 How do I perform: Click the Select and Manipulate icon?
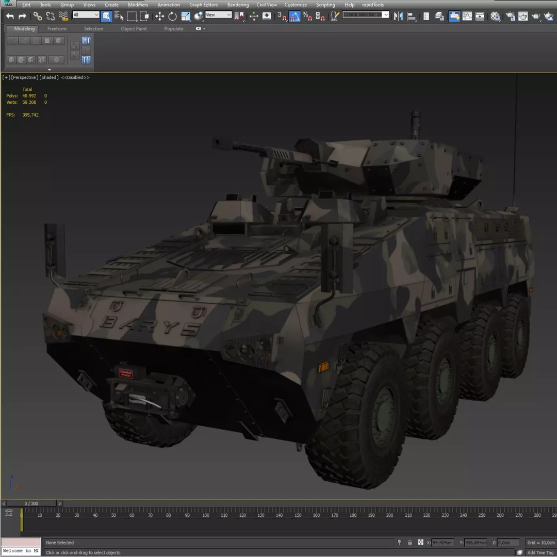254,17
